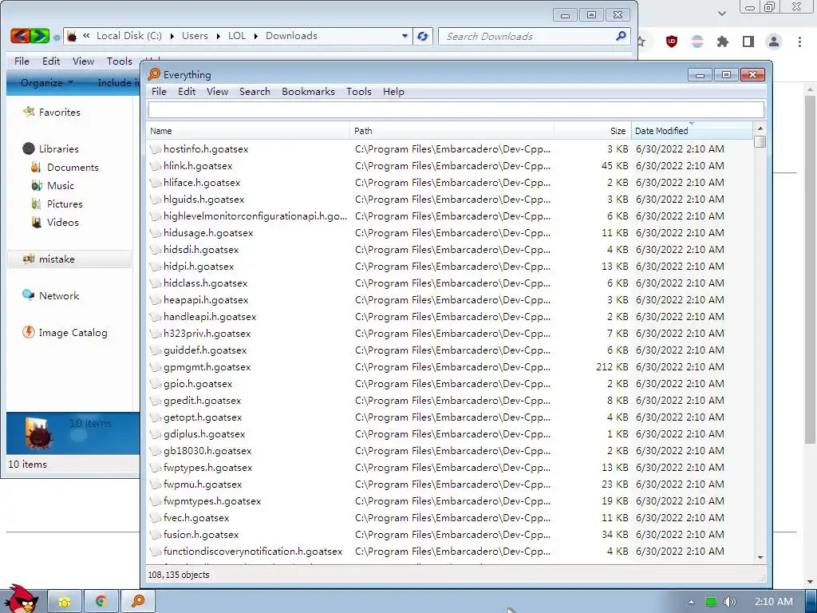Image resolution: width=817 pixels, height=613 pixels.
Task: Select the h323priv.h.goatsex file name
Action: (x=207, y=334)
